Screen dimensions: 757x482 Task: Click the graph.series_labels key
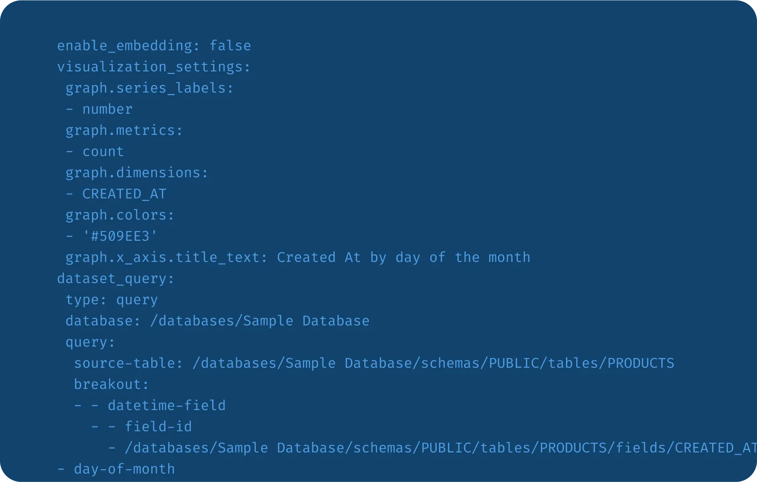tap(149, 88)
